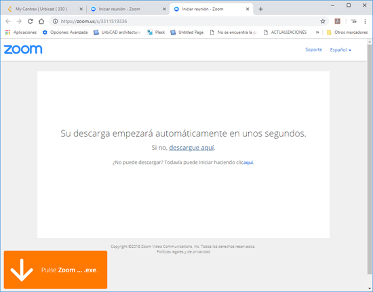Go back with the browser back arrow
The height and width of the screenshot is (292, 373).
pos(8,22)
